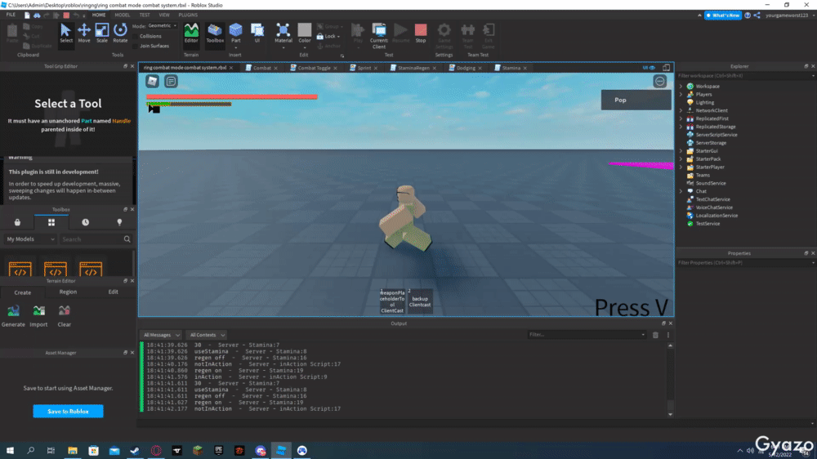Activate the Select tool in ribbon
Screen dimensions: 817x459
[x=66, y=33]
